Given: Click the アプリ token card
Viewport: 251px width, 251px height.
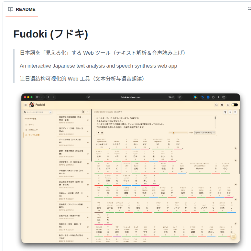Looking at the screenshot, I should [204, 207].
